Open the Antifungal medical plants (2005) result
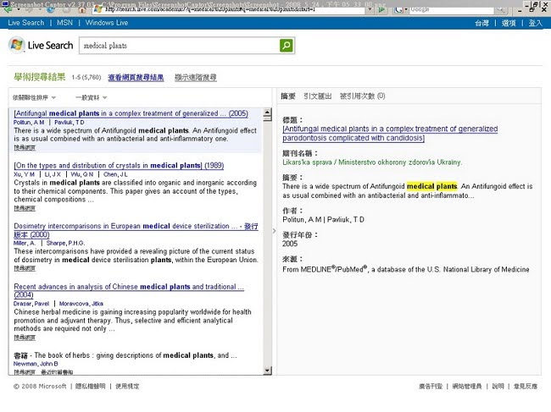551x412 pixels. (131, 113)
